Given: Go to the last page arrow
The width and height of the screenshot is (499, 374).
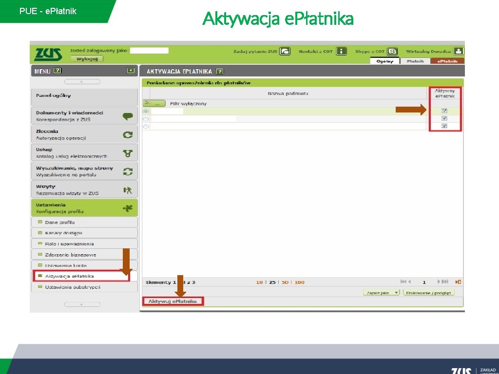Looking at the screenshot, I should 445,281.
